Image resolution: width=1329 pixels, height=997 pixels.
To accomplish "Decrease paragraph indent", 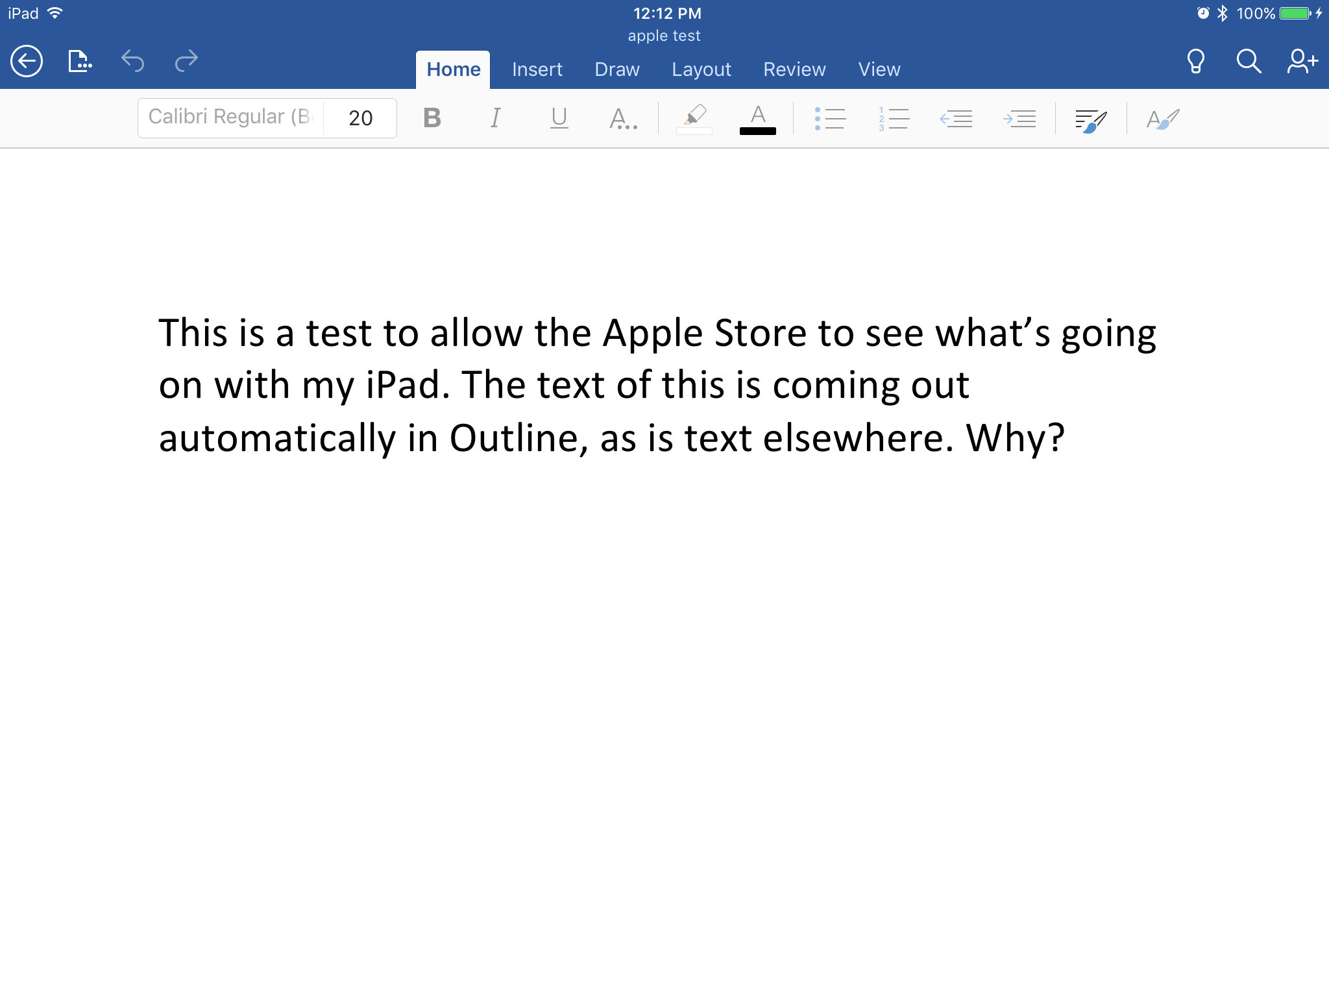I will coord(957,117).
